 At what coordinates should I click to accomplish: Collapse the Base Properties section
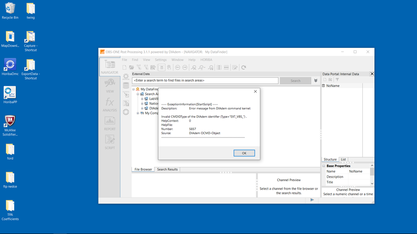tap(324, 166)
